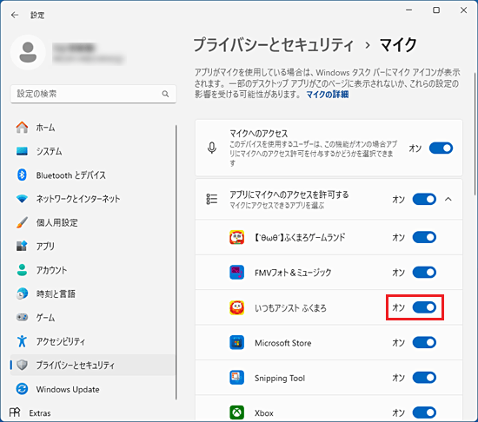This screenshot has width=478, height=422.
Task: Click the 設定の検索 search box
Action: tap(93, 94)
